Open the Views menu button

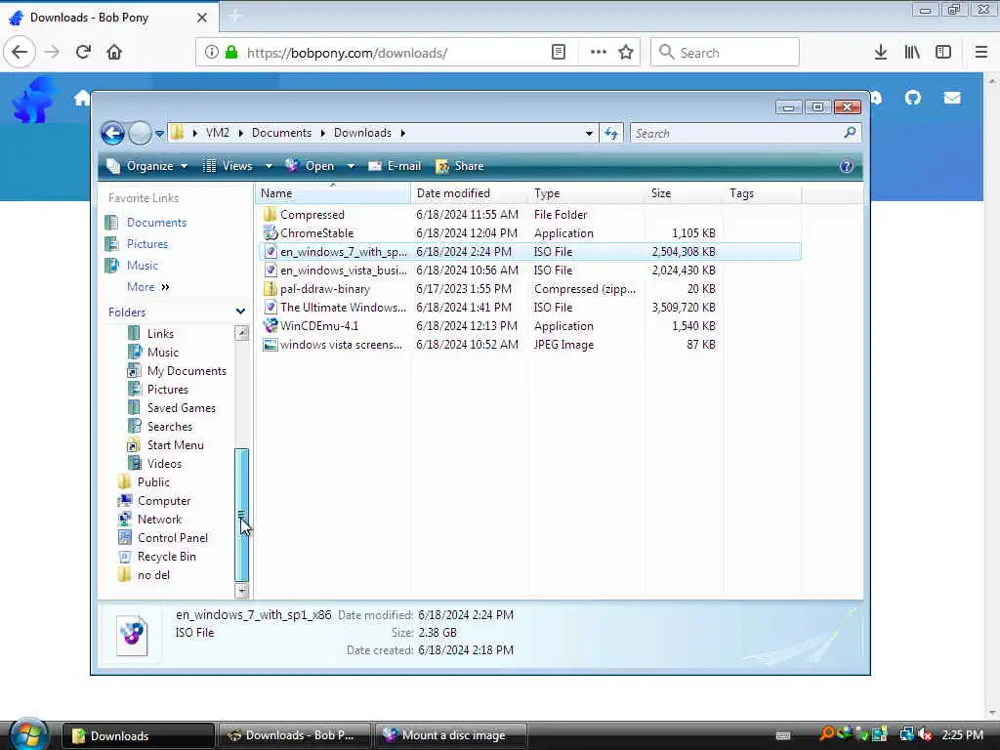coord(228,166)
